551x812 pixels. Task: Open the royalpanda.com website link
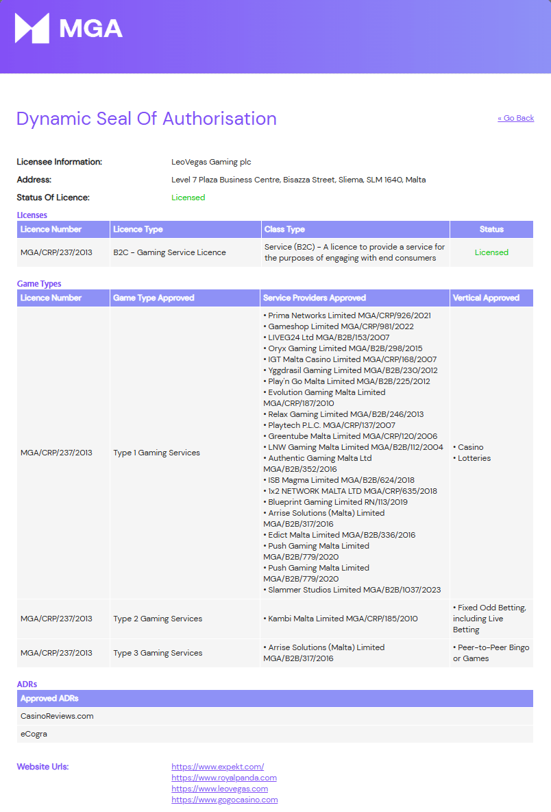click(224, 778)
